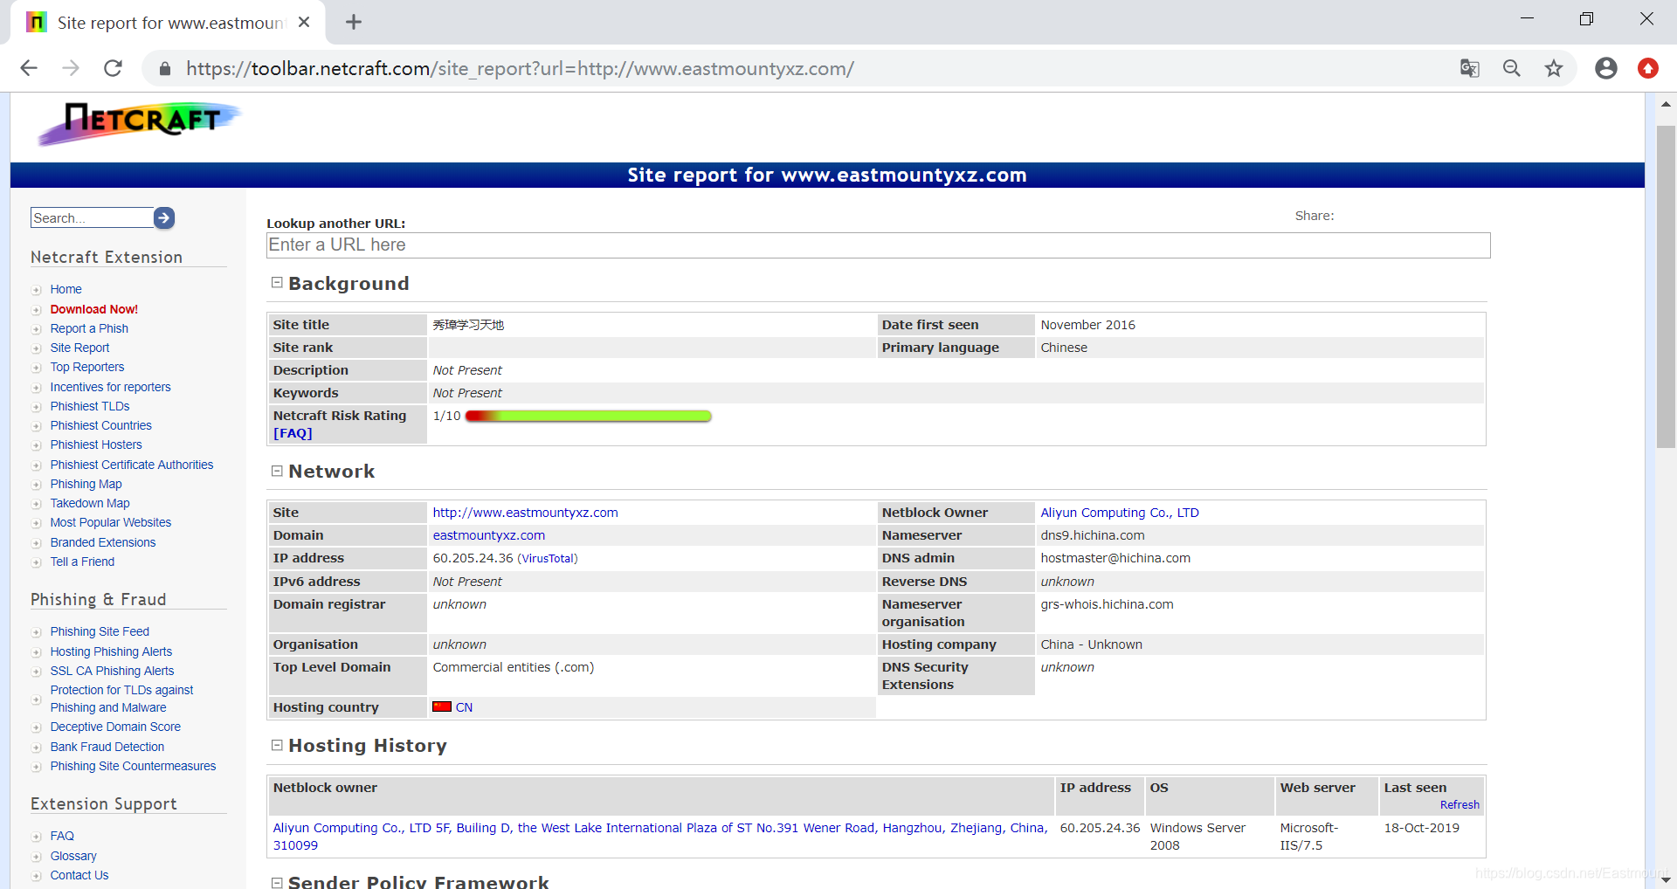
Task: Click the November 2016 date first seen value
Action: click(1087, 325)
